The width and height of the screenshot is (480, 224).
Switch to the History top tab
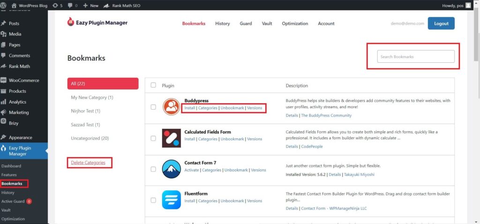tap(223, 23)
